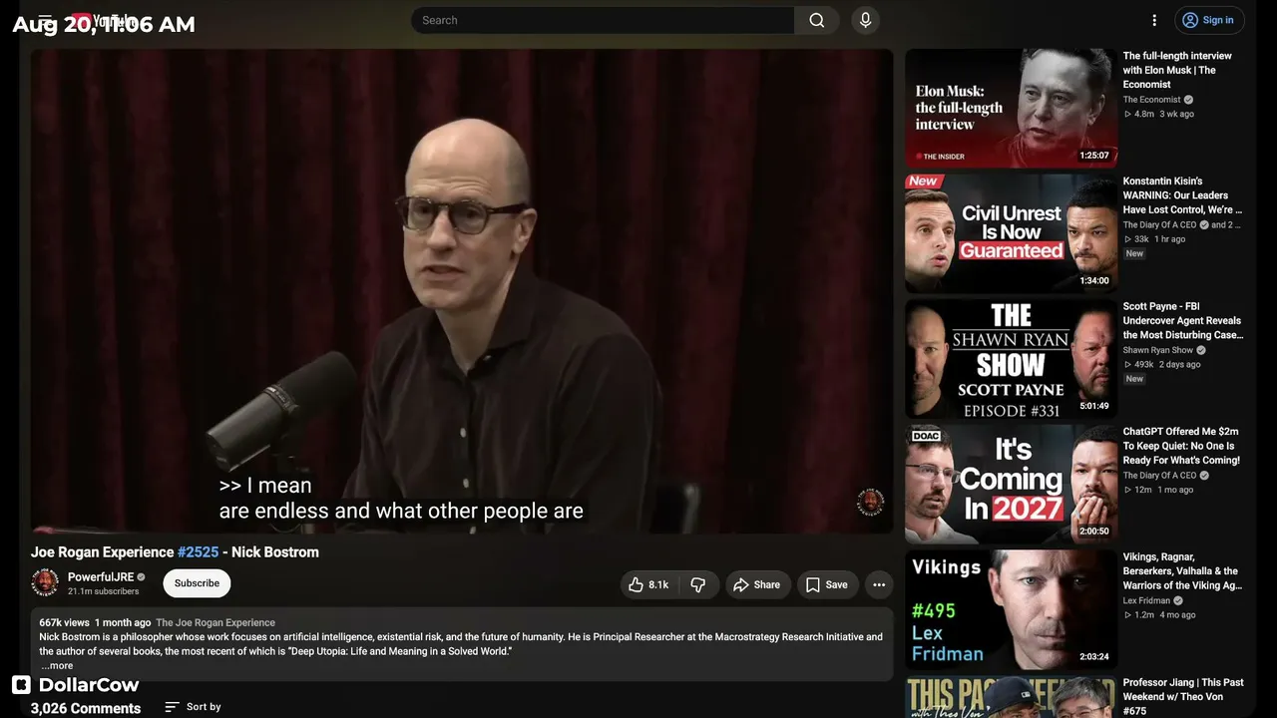
Task: Open title 'Professor Jiang | This Past Weekend'
Action: coord(1183,696)
